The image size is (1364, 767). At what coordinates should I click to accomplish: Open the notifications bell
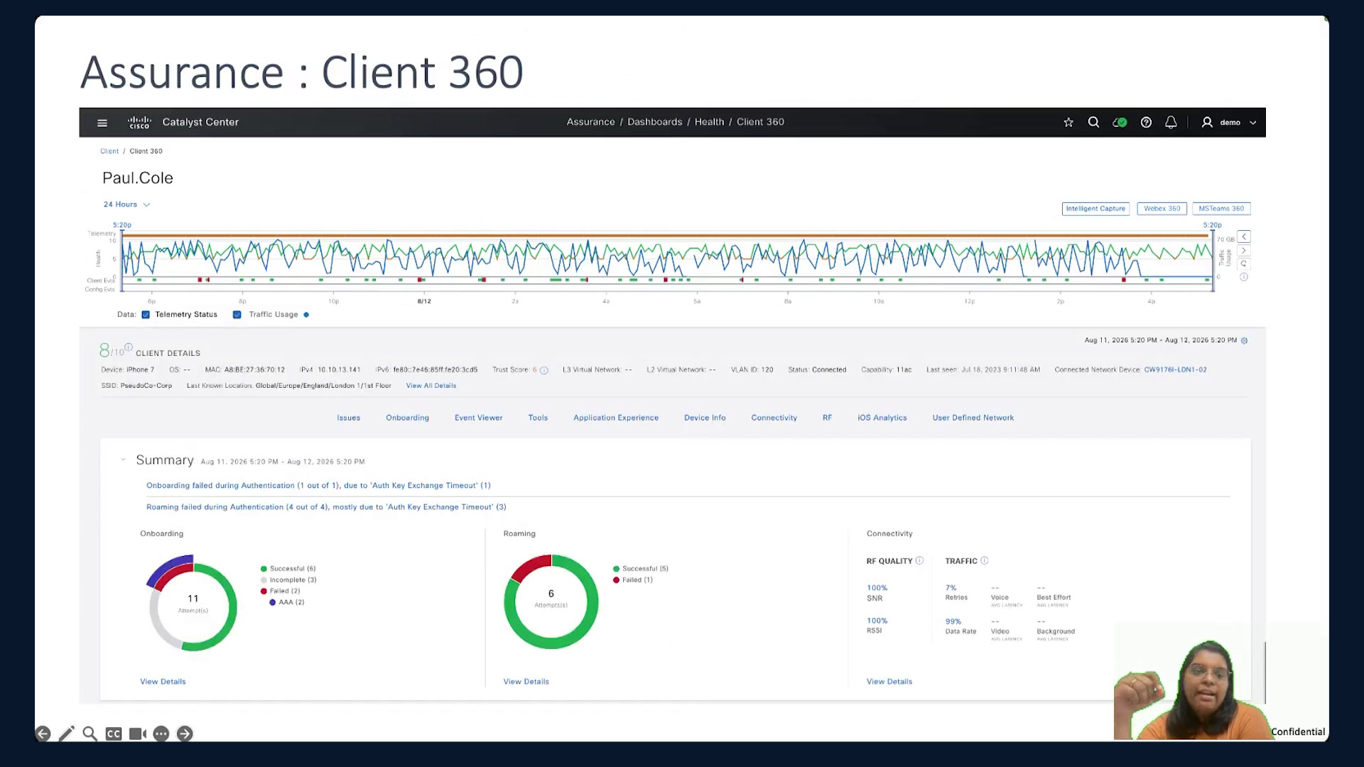tap(1171, 122)
